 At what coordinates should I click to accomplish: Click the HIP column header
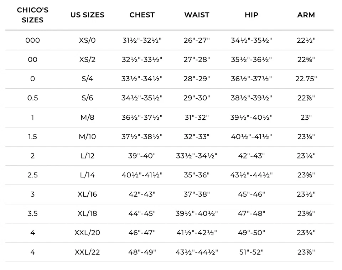pyautogui.click(x=252, y=15)
